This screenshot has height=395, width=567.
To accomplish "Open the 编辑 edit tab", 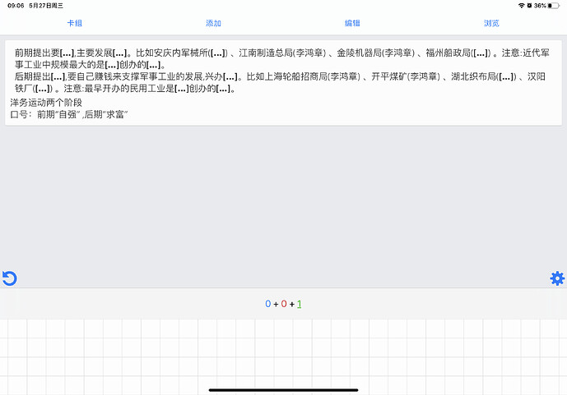I will [352, 23].
